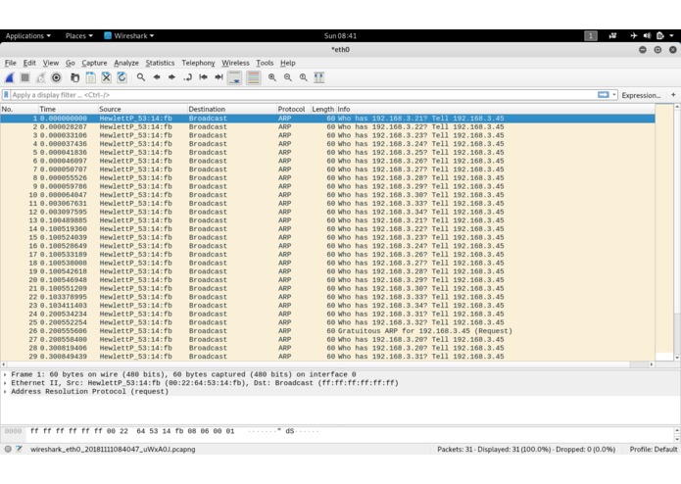The height and width of the screenshot is (484, 681).
Task: Go forward in packet history
Action: point(172,77)
